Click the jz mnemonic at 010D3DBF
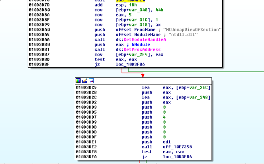The height and width of the screenshot is (164, 264). tap(97, 64)
